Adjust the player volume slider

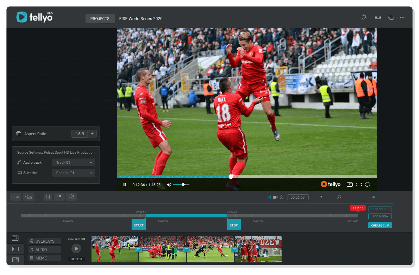(x=181, y=185)
